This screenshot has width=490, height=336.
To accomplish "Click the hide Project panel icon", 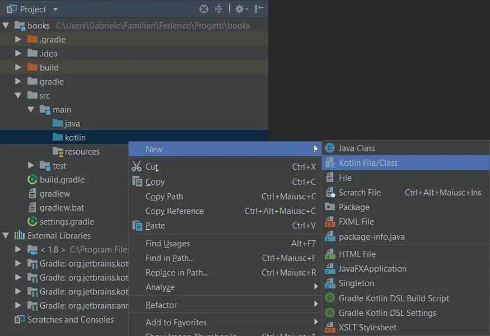I will [x=259, y=9].
